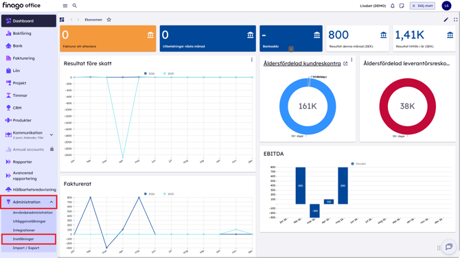460x258 pixels.
Task: Click bank icon on the 800 result card
Action: tap(383, 35)
